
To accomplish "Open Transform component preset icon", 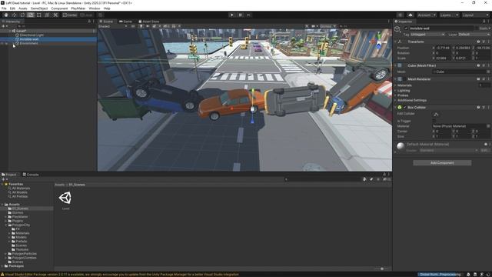I will [484, 42].
